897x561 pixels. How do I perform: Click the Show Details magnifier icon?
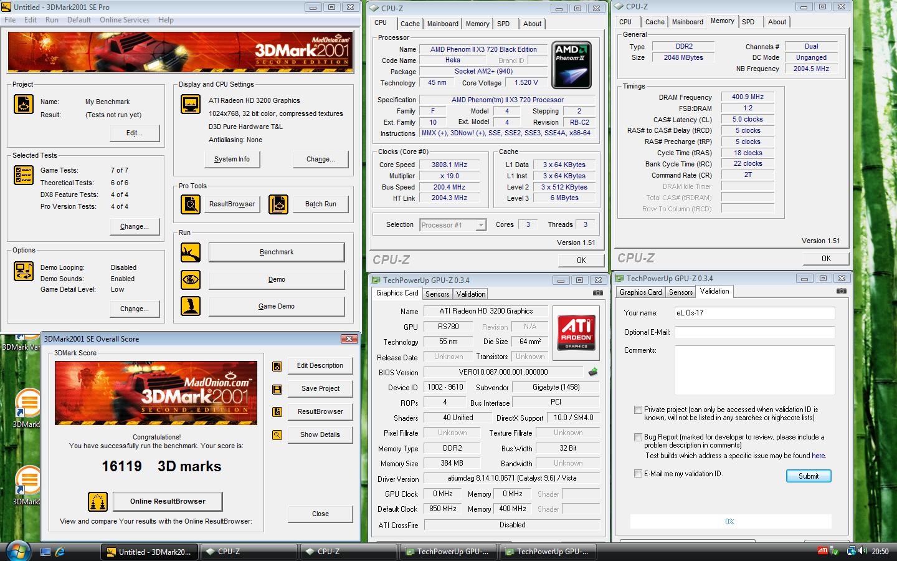(277, 435)
